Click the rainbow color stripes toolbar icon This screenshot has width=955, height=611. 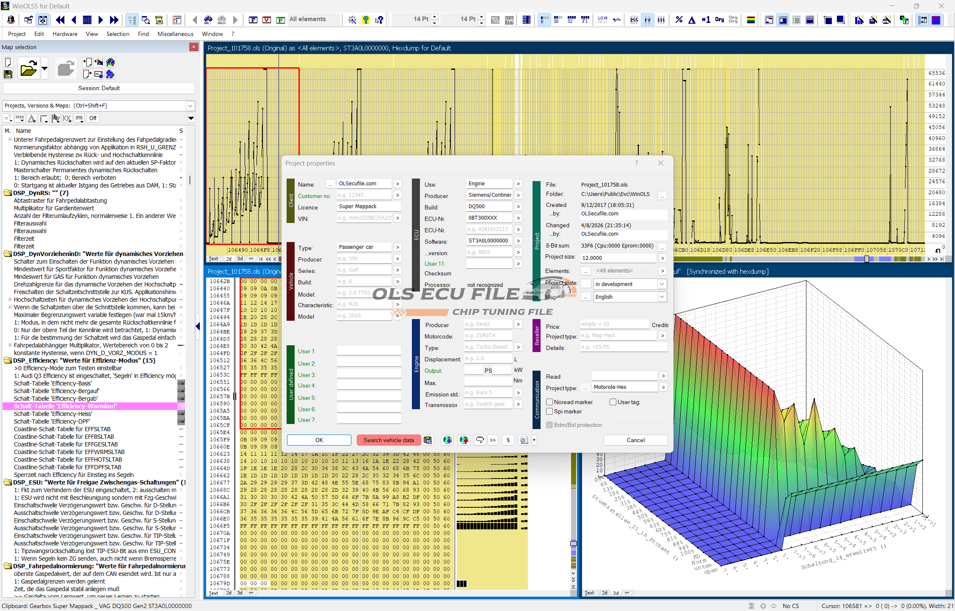point(751,20)
